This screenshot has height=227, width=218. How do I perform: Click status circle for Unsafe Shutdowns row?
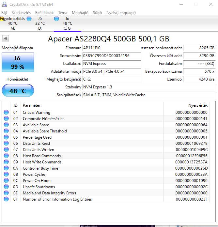tap(6, 187)
